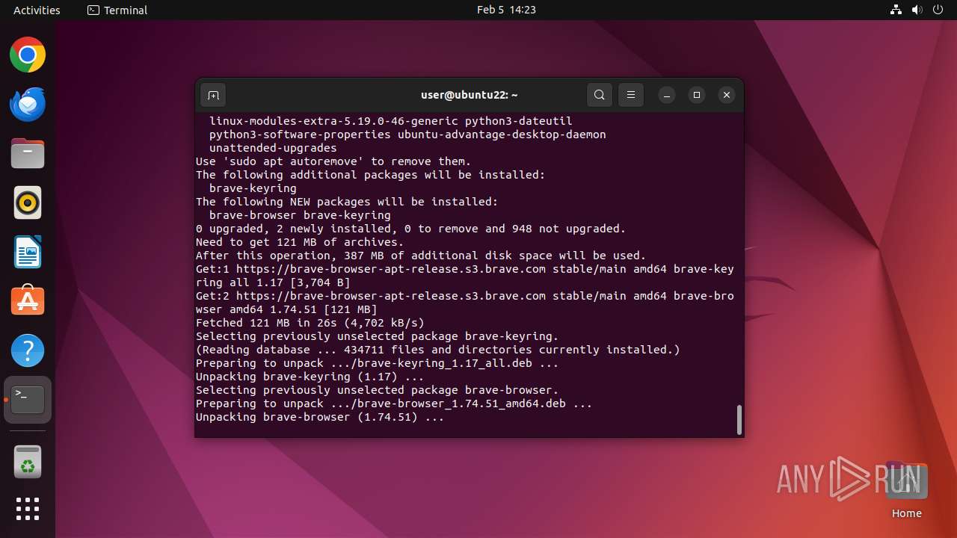Screen dimensions: 957x538
Task: Open the Help app in dock
Action: coord(28,350)
